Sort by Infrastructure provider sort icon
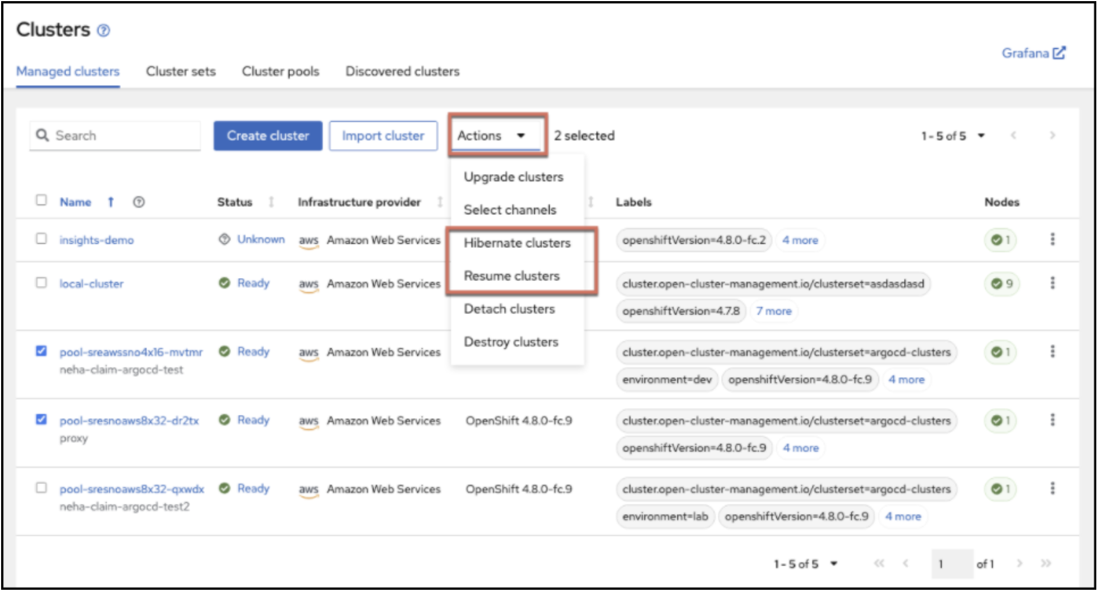The width and height of the screenshot is (1098, 592). click(x=440, y=202)
